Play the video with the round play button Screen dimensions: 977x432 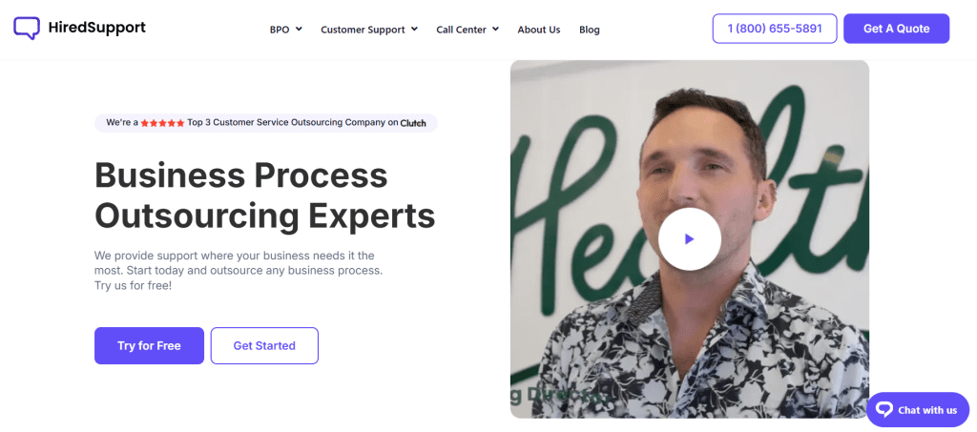click(689, 239)
